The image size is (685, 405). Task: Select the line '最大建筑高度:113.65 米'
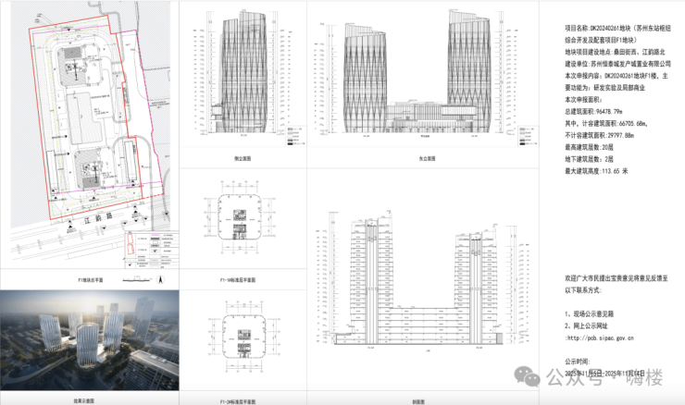[x=596, y=171]
